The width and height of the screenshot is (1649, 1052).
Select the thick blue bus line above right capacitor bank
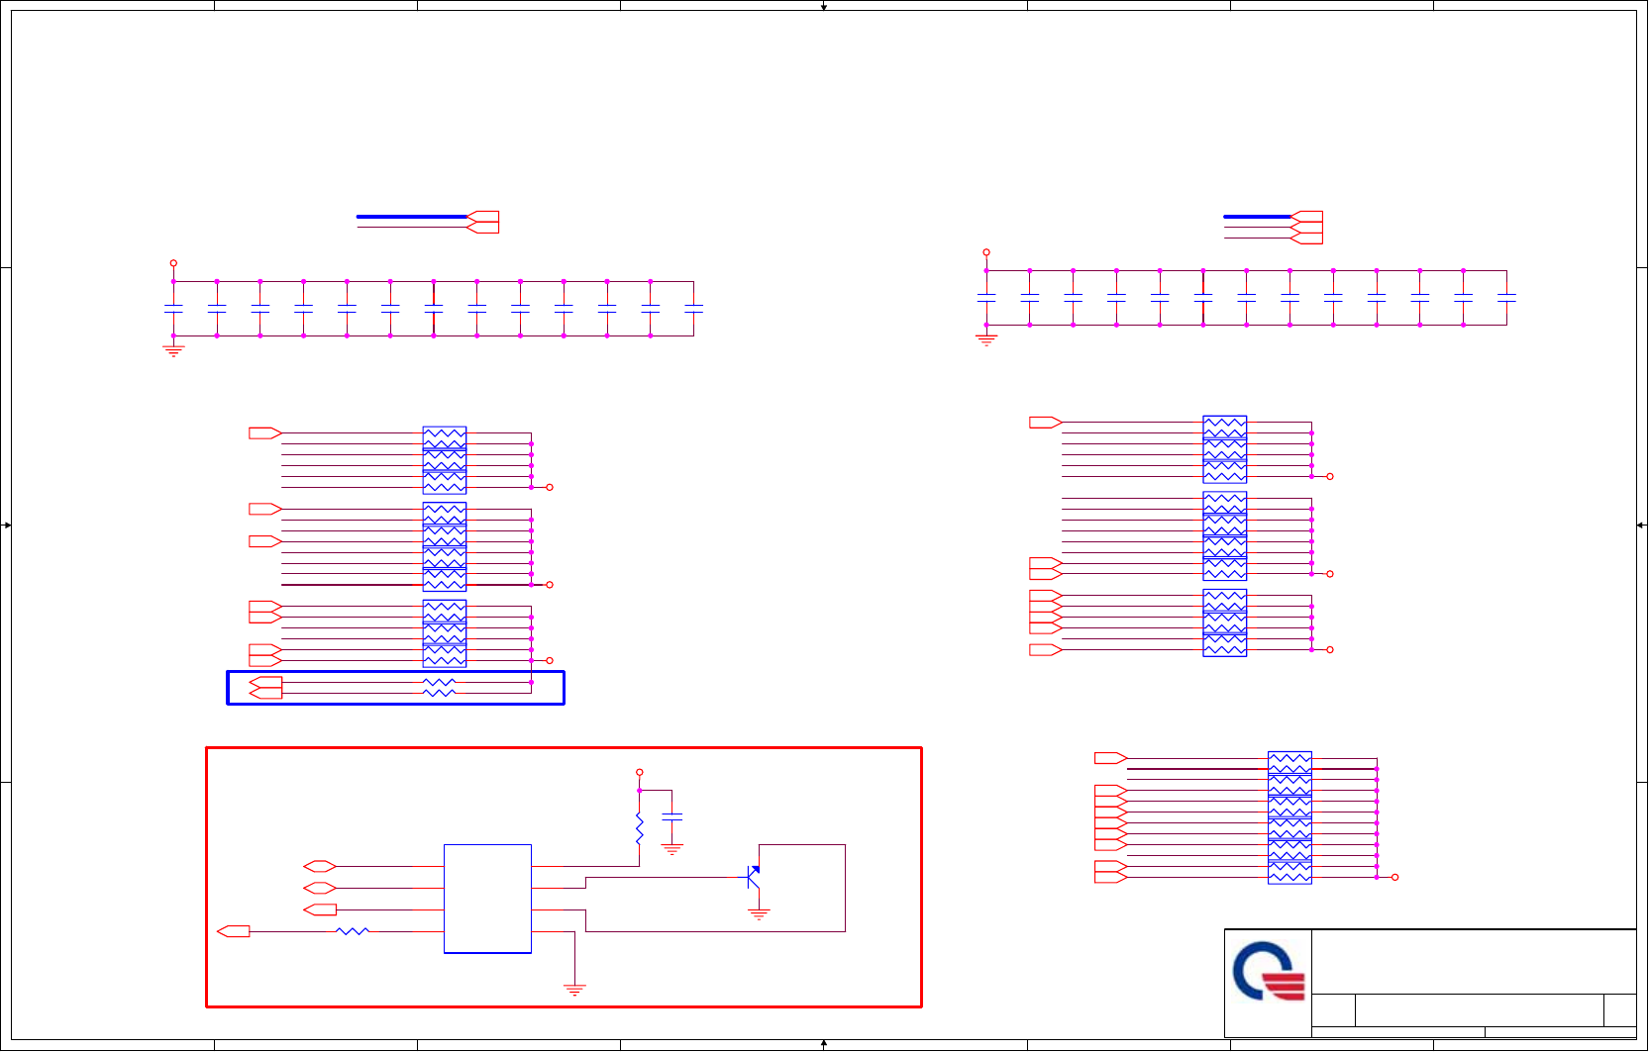click(x=1258, y=216)
